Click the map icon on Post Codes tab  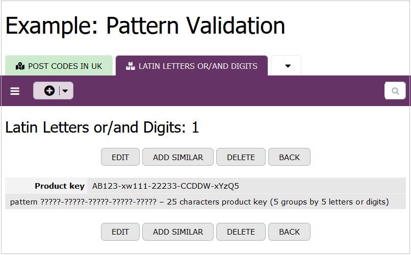[20, 66]
